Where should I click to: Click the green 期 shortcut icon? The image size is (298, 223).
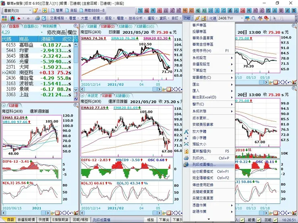coord(204,10)
